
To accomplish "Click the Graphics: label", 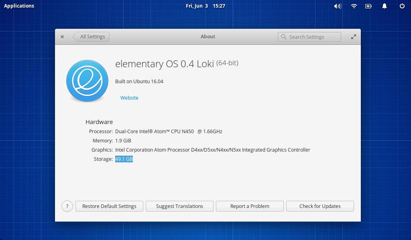I will tap(102, 150).
